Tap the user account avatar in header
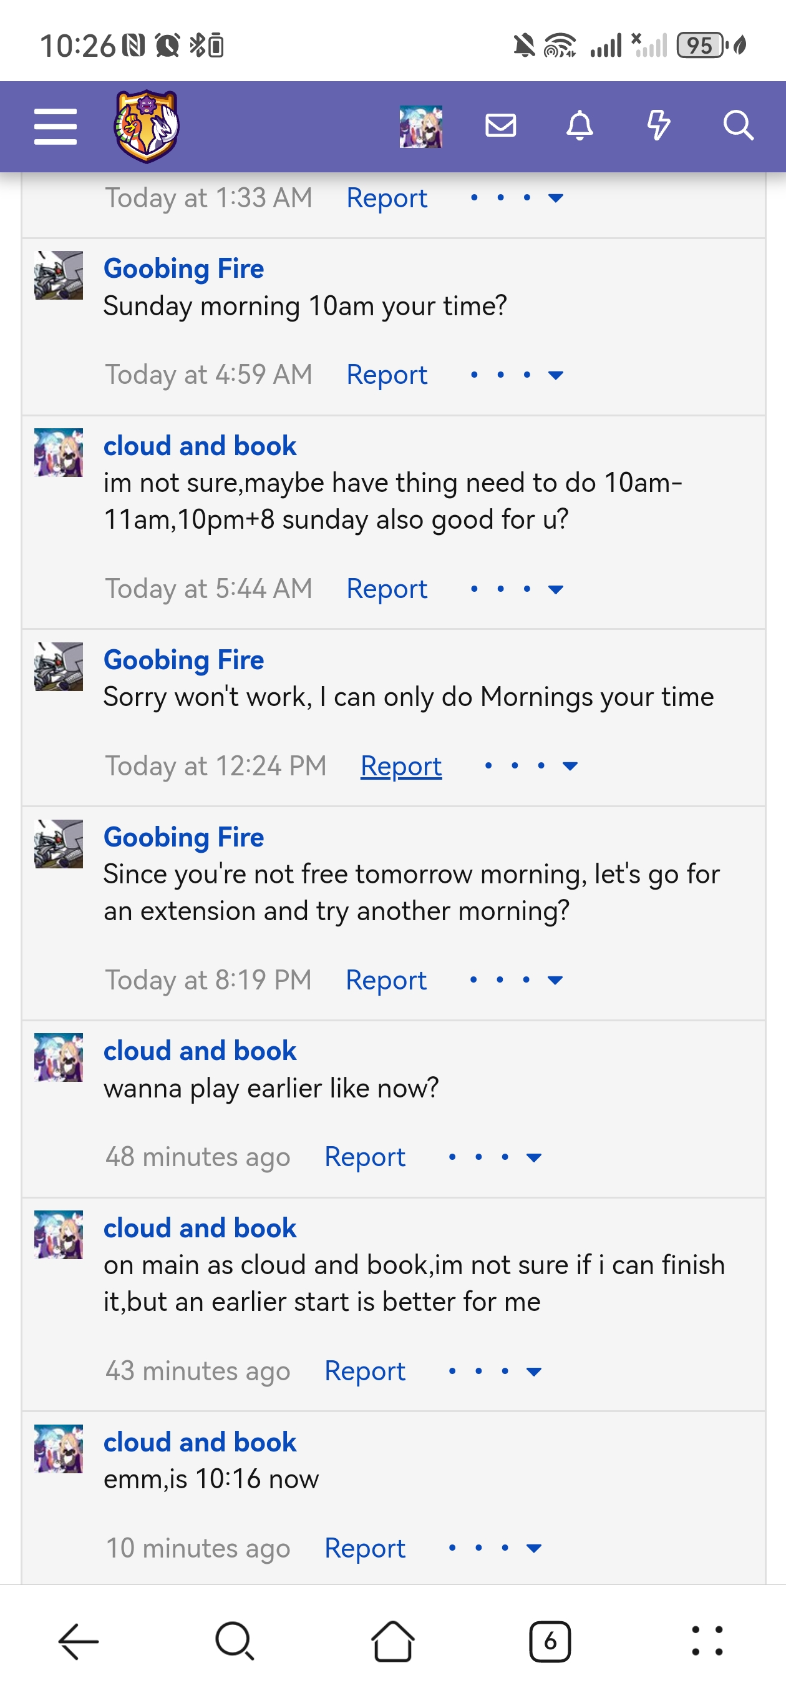 coord(420,126)
